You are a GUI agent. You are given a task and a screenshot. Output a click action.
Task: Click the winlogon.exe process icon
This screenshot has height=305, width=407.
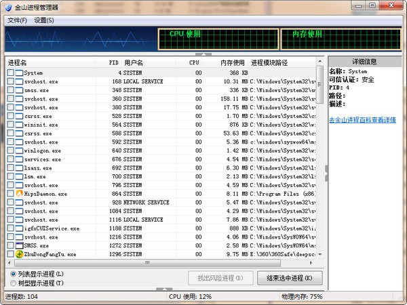[19, 150]
